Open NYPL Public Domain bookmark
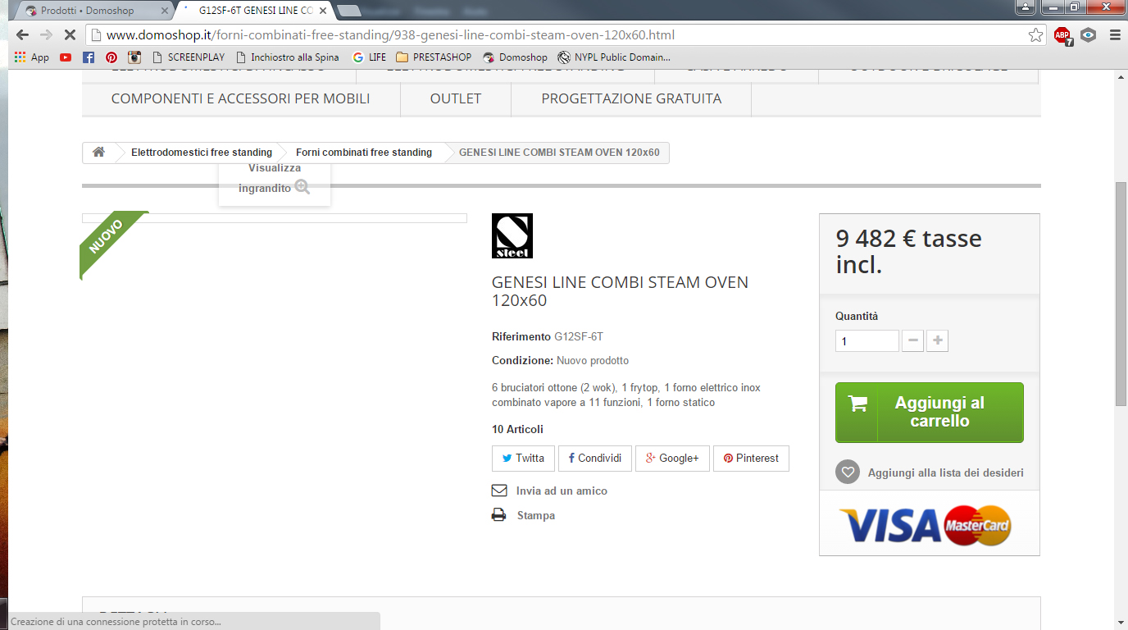The width and height of the screenshot is (1128, 630). click(614, 57)
